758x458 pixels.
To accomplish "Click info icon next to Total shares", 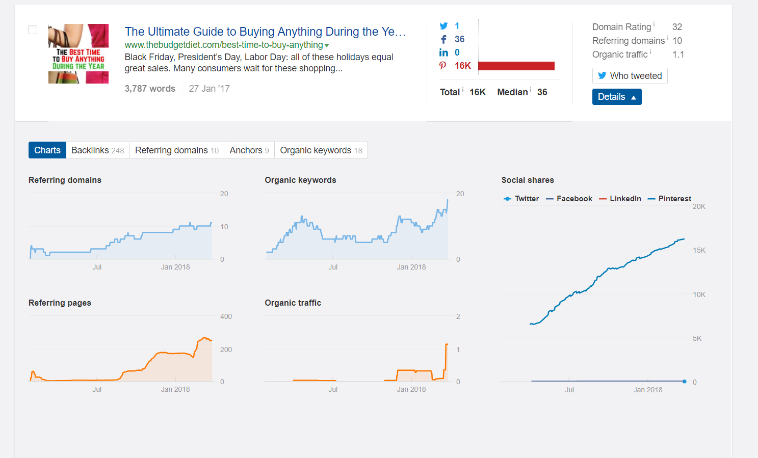I will coord(463,90).
